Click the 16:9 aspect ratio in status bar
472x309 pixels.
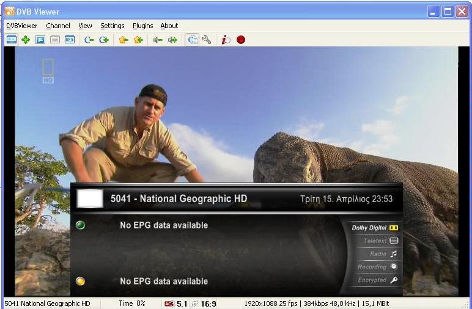(208, 304)
